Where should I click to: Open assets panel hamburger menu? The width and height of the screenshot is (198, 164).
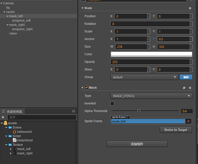(74, 111)
